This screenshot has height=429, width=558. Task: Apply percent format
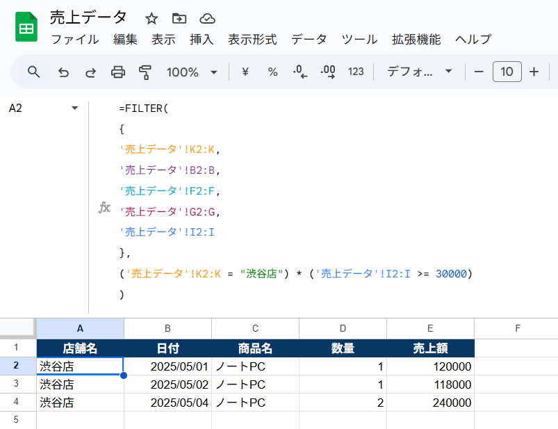click(x=272, y=72)
